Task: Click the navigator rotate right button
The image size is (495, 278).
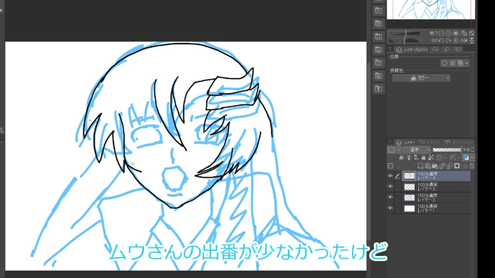Action: click(448, 41)
